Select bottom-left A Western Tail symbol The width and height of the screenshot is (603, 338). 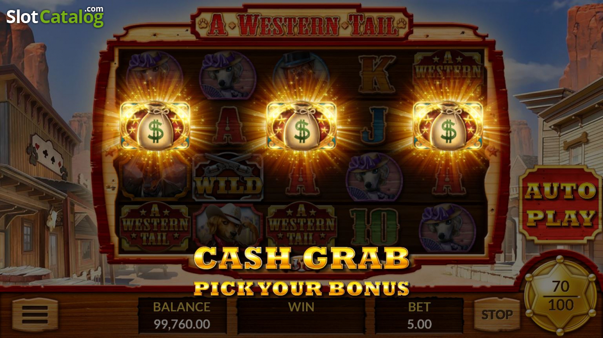pyautogui.click(x=155, y=226)
